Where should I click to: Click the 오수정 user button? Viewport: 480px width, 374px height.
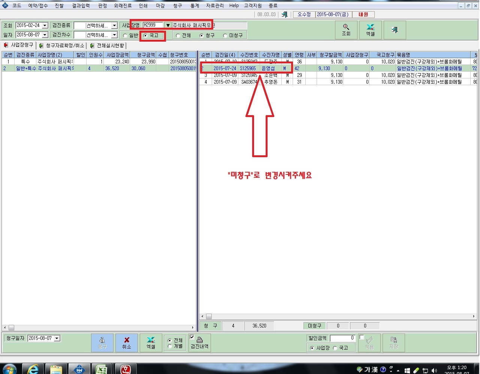click(304, 15)
